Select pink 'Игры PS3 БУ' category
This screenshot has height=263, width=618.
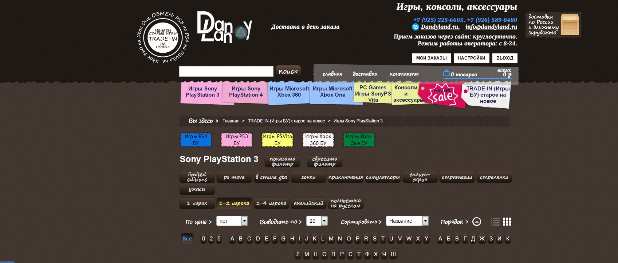coord(237,140)
